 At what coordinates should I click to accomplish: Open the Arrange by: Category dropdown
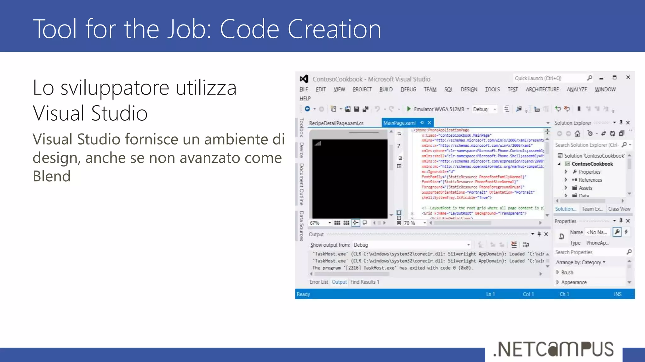tap(581, 262)
